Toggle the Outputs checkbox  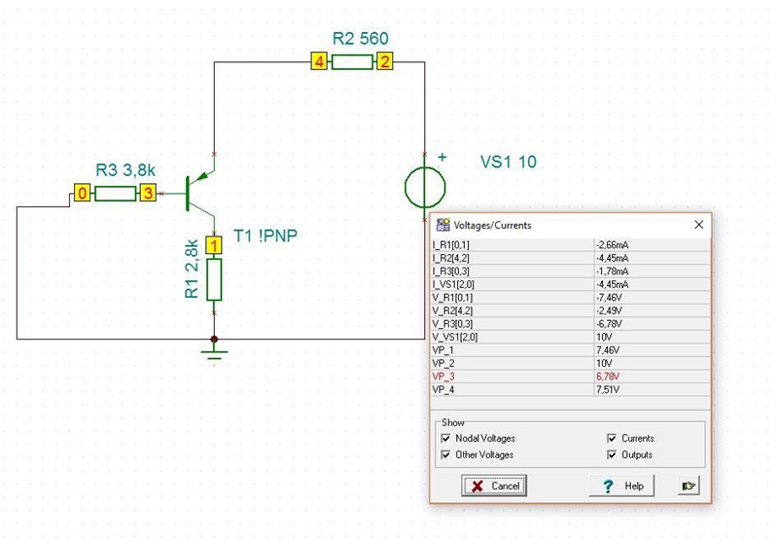[x=612, y=454]
